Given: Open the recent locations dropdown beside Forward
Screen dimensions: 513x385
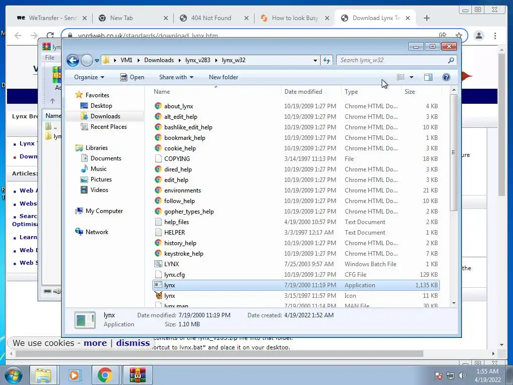Looking at the screenshot, I should coord(97,61).
